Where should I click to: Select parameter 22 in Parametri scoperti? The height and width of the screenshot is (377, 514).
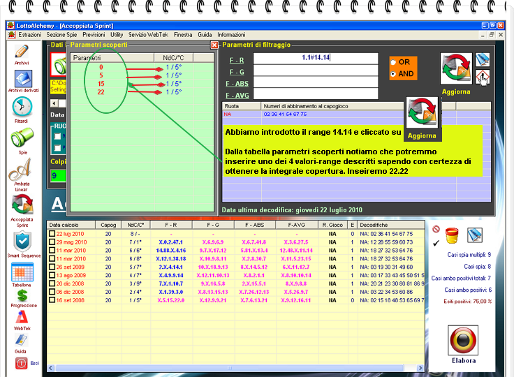101,92
